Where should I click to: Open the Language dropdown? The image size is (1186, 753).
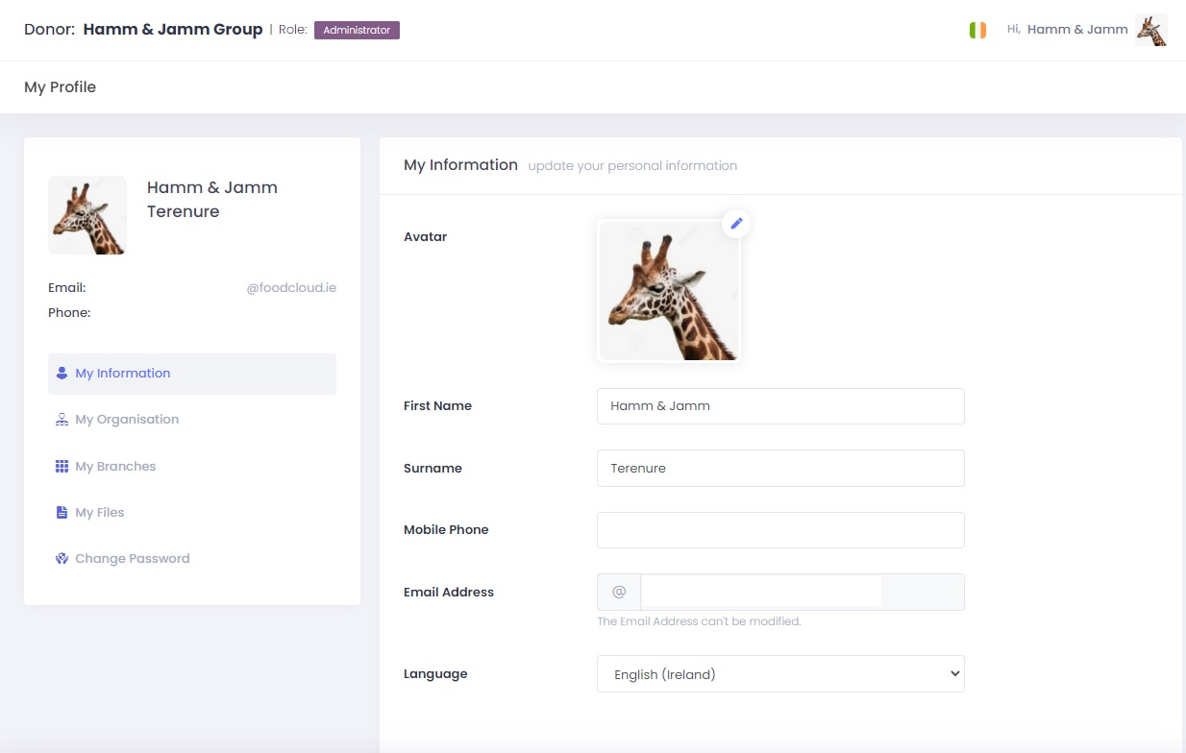[779, 674]
